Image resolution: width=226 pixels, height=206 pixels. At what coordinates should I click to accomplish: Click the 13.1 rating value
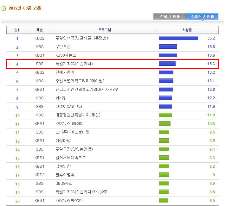click(x=211, y=81)
